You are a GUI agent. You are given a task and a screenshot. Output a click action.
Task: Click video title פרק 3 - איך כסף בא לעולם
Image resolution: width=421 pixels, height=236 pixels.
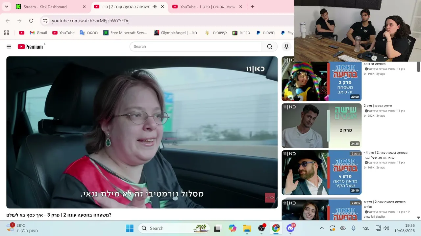[x=59, y=215]
